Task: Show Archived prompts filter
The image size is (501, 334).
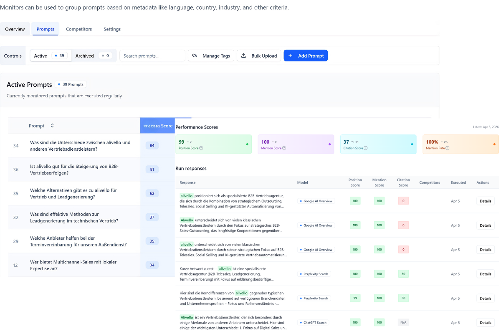Action: (x=94, y=56)
